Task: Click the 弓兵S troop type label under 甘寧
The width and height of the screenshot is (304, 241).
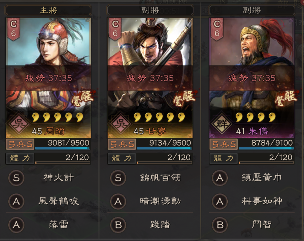Action: coord(122,144)
